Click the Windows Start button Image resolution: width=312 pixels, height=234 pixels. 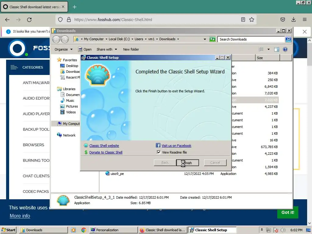pyautogui.click(x=8, y=230)
